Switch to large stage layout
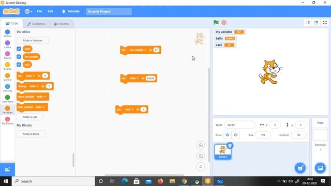Viewport: 331px width, 186px height. (x=316, y=23)
